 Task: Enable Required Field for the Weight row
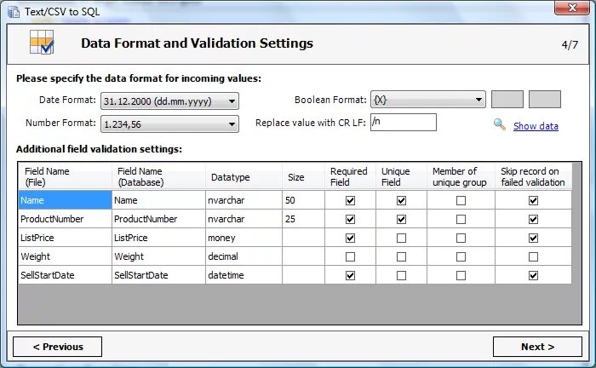point(350,256)
